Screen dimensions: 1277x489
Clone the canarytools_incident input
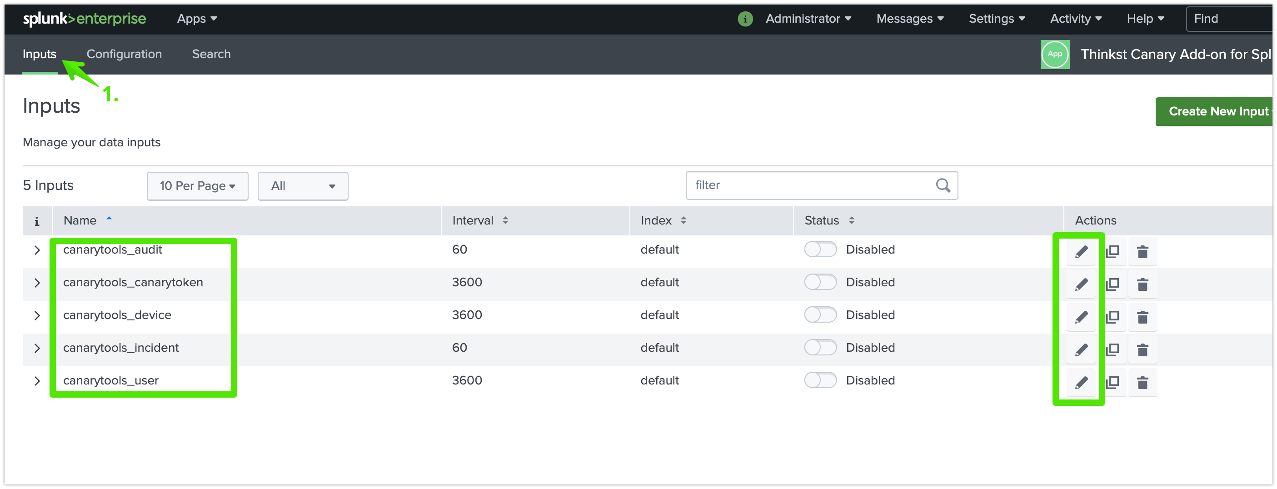click(1112, 349)
